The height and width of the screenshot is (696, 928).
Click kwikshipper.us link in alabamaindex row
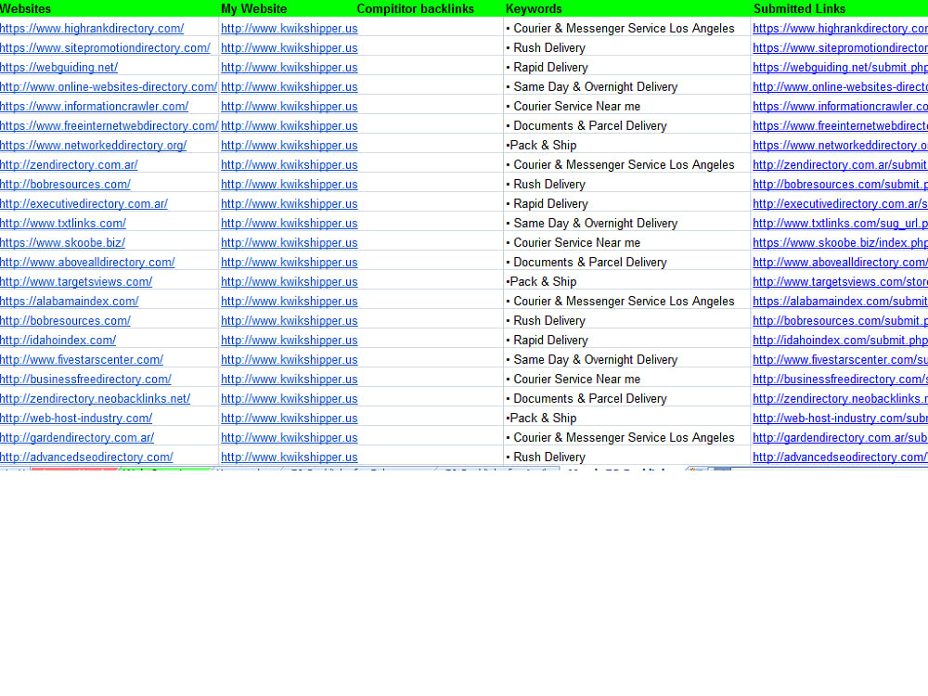(290, 302)
